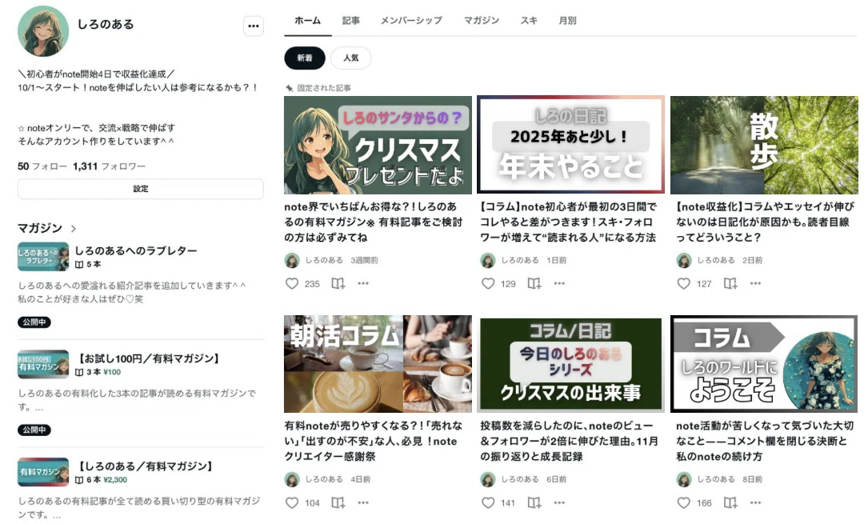The width and height of the screenshot is (864, 524).
Task: Switch to the ホーム tab
Action: click(x=307, y=20)
